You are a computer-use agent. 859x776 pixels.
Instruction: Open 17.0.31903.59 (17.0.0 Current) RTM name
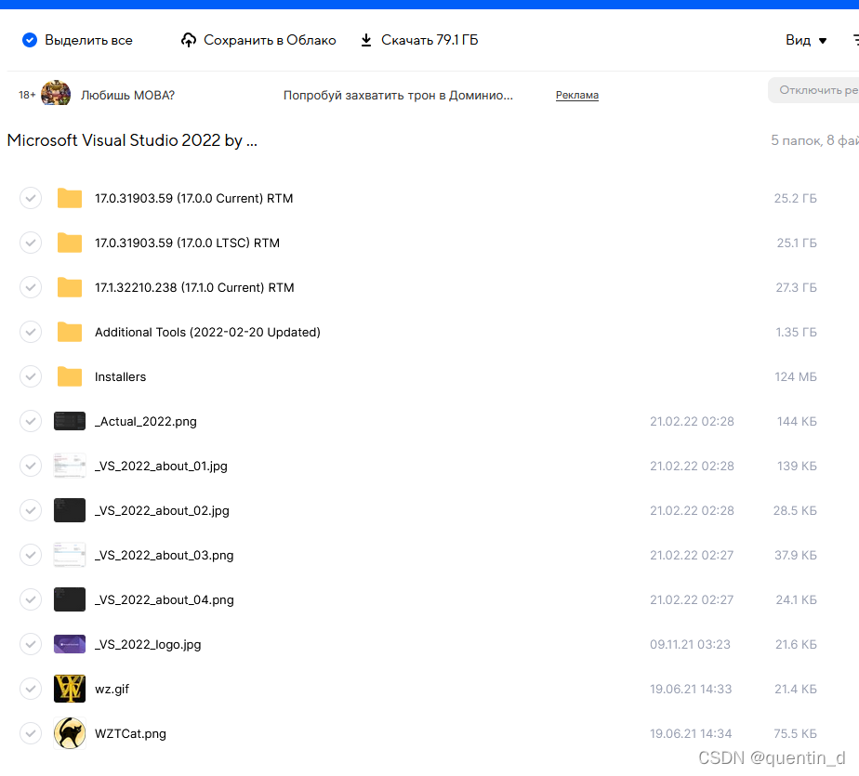(194, 198)
